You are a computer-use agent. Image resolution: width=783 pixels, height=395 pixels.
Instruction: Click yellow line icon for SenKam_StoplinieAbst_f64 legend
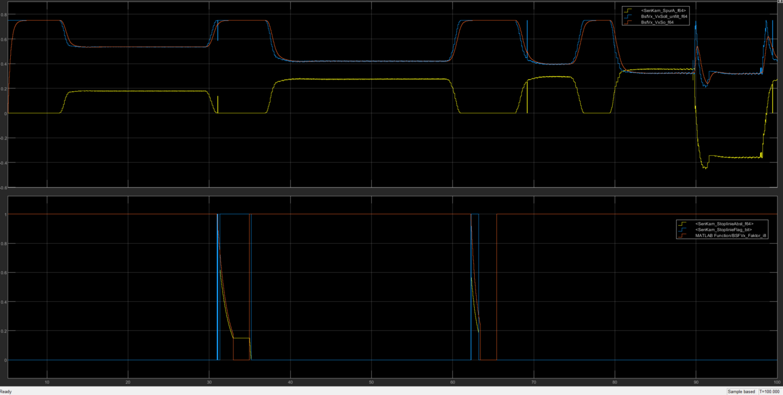[683, 224]
